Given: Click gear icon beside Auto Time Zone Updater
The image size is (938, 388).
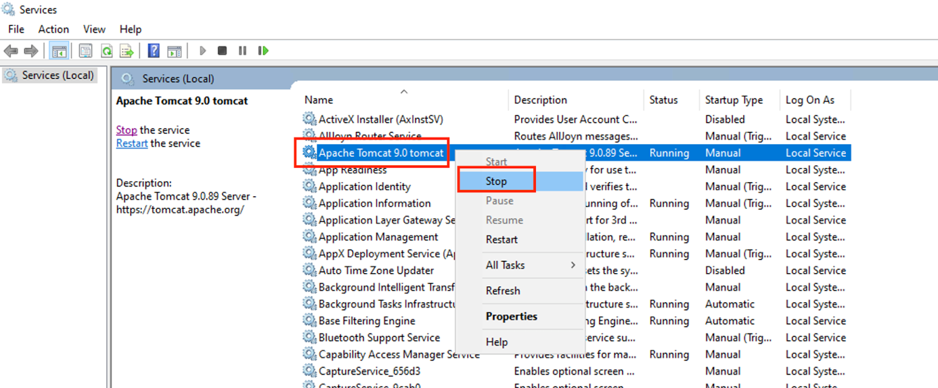Looking at the screenshot, I should coord(310,270).
